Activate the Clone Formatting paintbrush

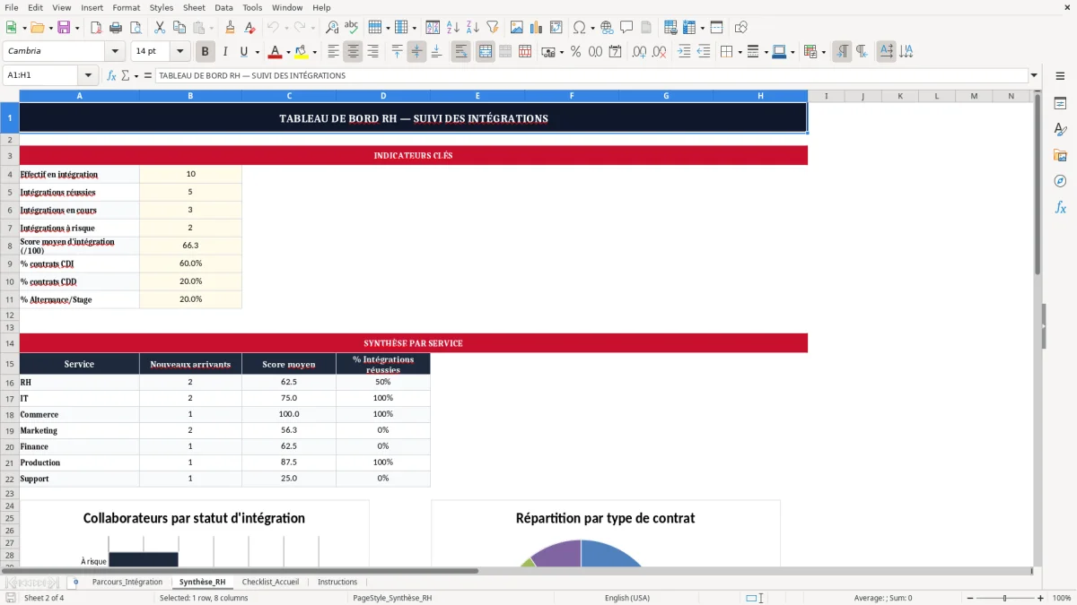pos(230,28)
